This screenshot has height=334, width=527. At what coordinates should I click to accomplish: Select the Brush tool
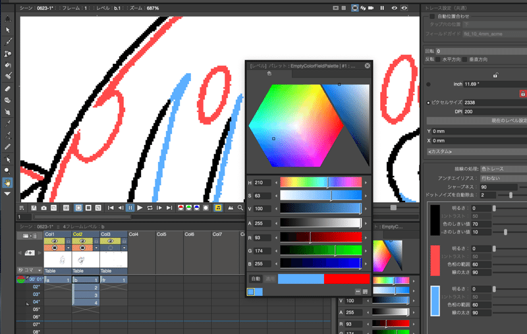tap(7, 42)
